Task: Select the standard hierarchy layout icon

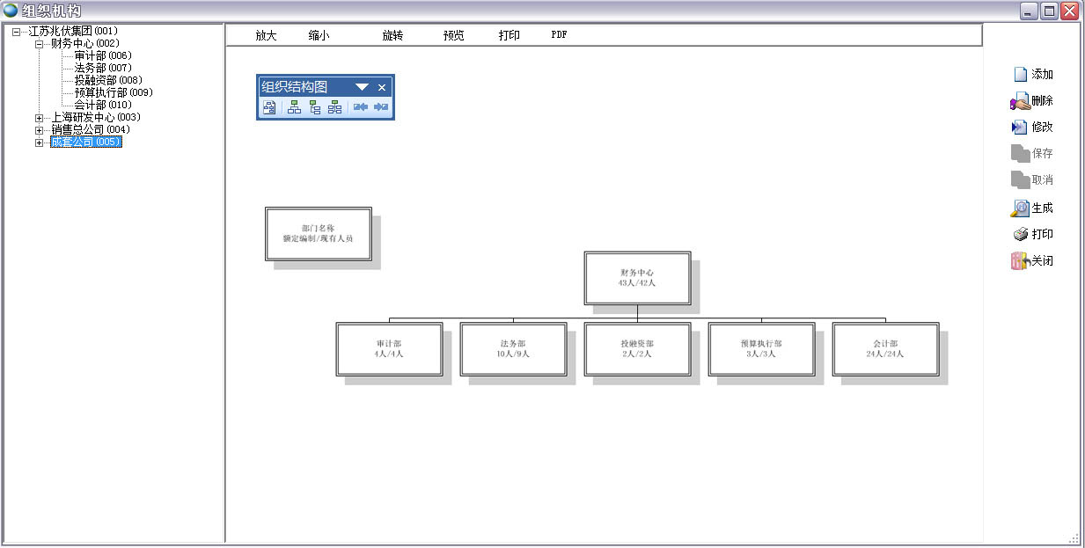Action: pyautogui.click(x=294, y=108)
